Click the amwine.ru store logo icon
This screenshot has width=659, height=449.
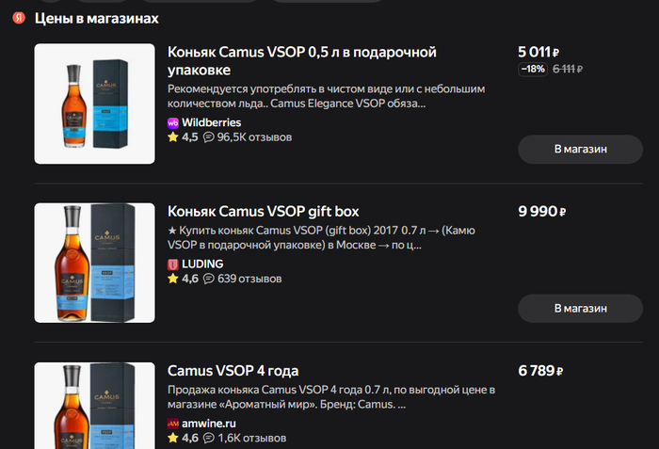(173, 424)
